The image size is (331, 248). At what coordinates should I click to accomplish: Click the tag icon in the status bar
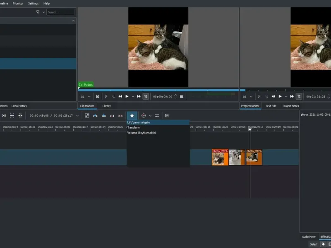[323, 244]
